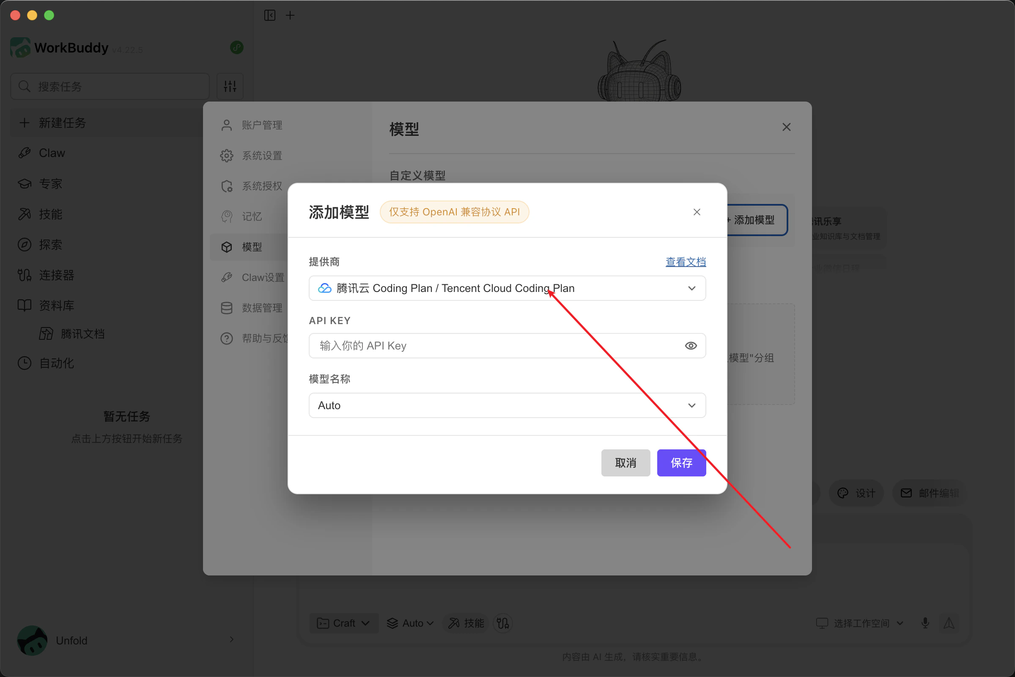Click the 邮件编辑 suggestion chip
The image size is (1015, 677).
pos(930,493)
